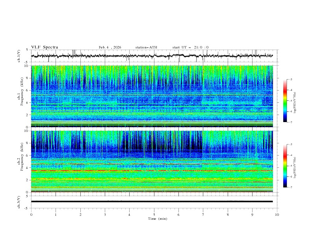Click the "10" minute Time axis tick
The height and width of the screenshot is (241, 312).
tap(277, 215)
